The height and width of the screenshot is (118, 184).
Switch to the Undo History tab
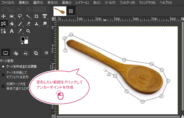pyautogui.click(x=25, y=53)
